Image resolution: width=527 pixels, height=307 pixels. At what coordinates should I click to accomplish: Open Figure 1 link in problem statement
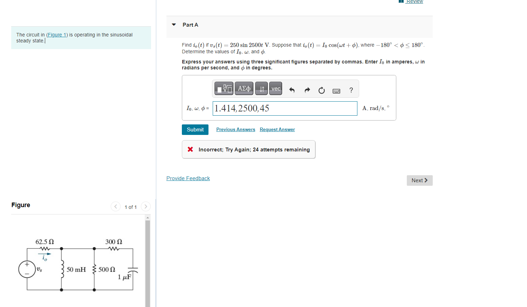click(57, 35)
